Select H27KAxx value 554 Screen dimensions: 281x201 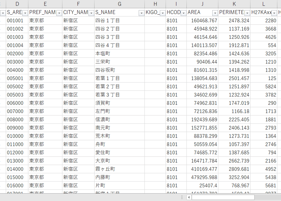click(x=264, y=45)
